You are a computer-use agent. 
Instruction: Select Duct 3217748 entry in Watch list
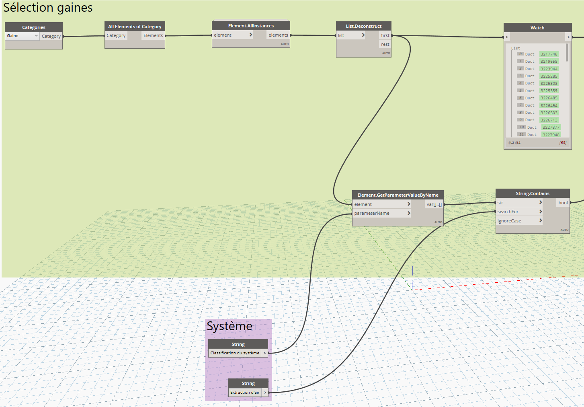pyautogui.click(x=549, y=54)
